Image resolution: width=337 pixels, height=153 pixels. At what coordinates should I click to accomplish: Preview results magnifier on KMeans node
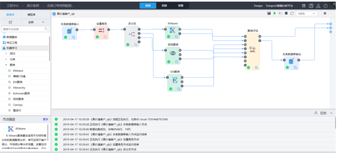(177, 37)
